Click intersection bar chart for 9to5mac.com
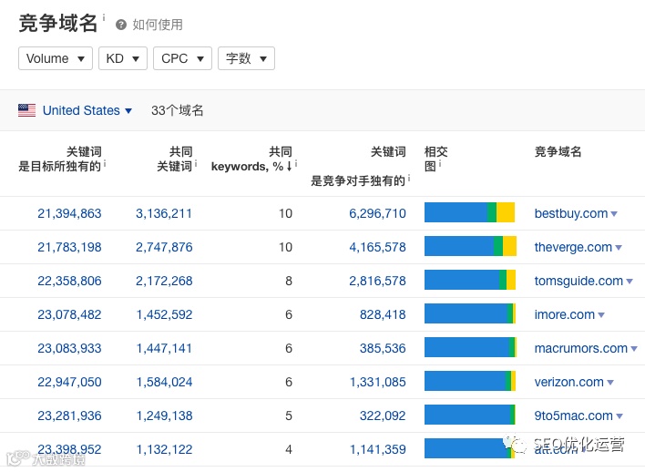645x472 pixels. (470, 415)
